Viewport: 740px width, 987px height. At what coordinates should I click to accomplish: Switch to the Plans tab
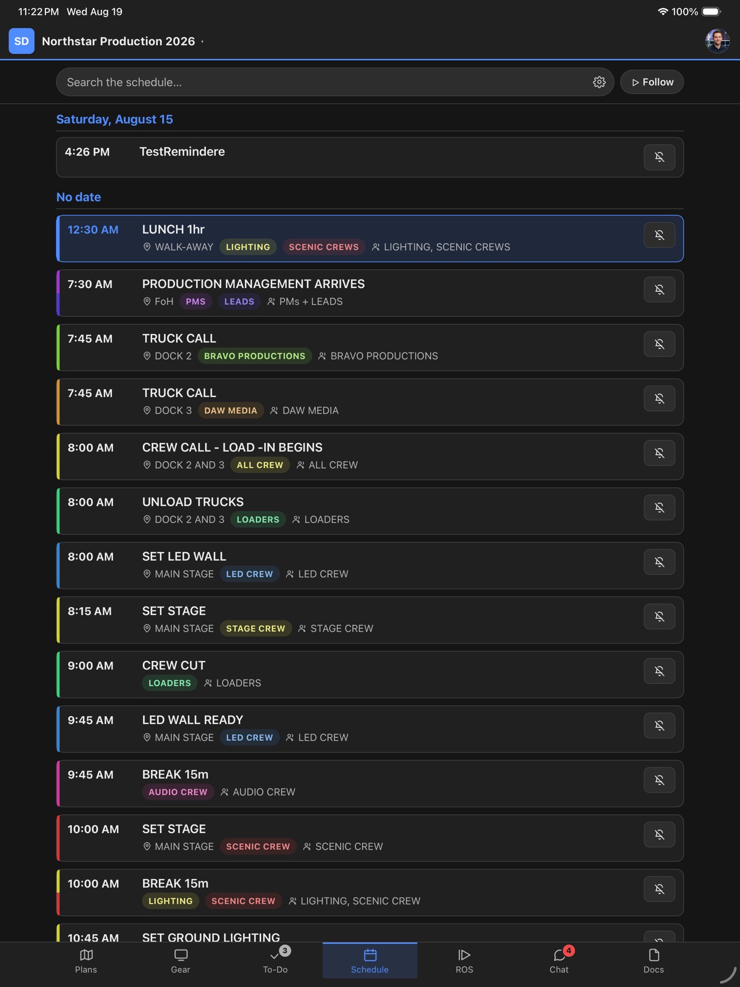coord(86,961)
